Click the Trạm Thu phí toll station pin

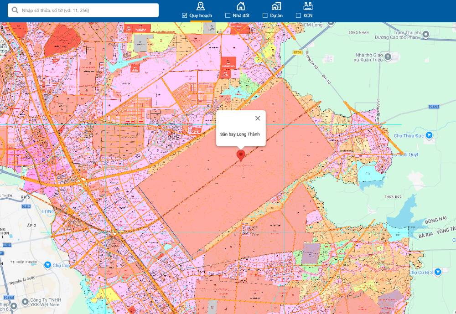pos(425,34)
